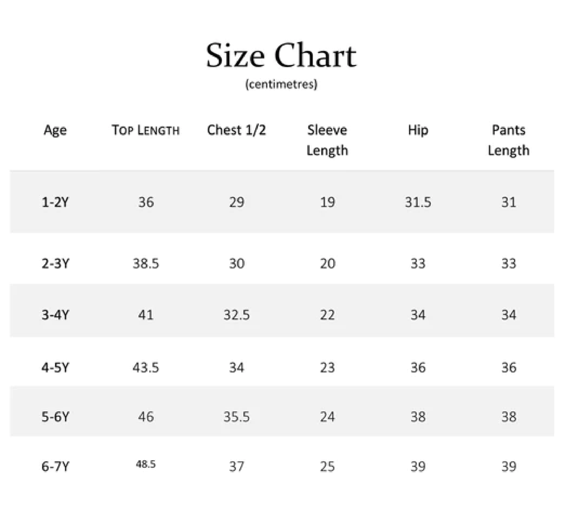Select the Top Length column header
The height and width of the screenshot is (506, 571).
pyautogui.click(x=145, y=130)
